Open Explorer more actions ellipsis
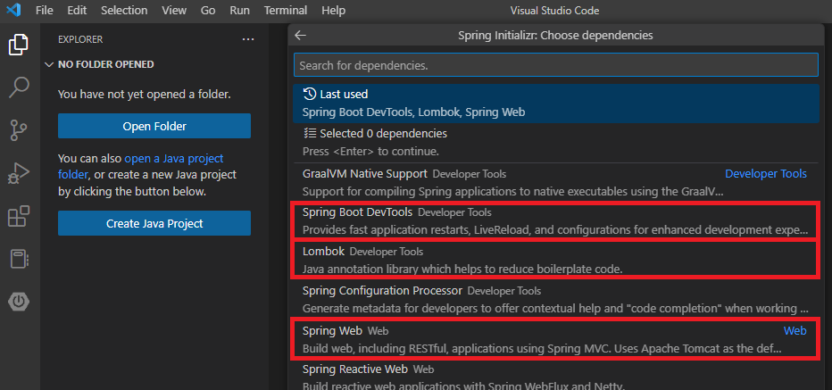Screen dimensions: 832x390 (248, 39)
